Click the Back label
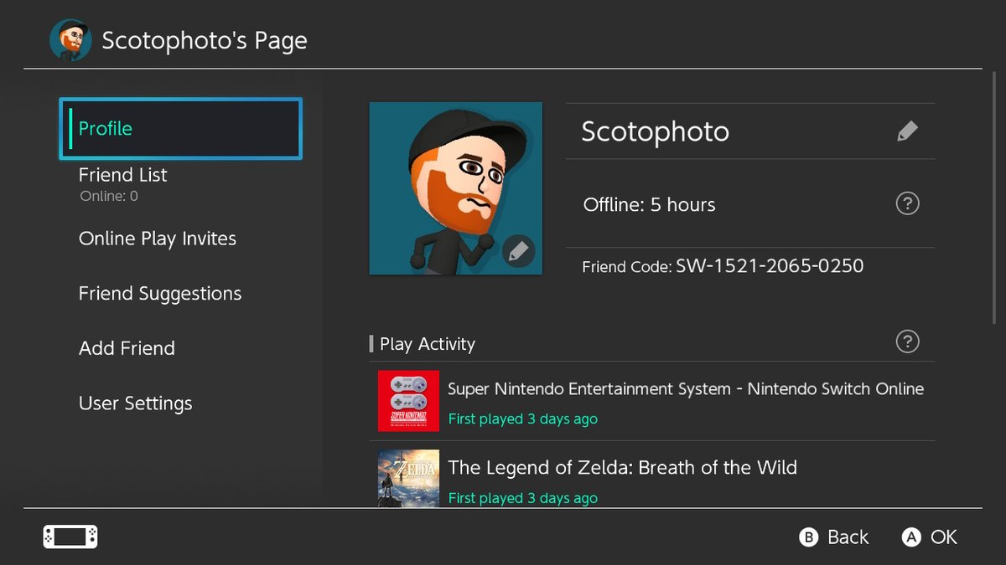Screen dimensions: 1006x565 pos(848,537)
